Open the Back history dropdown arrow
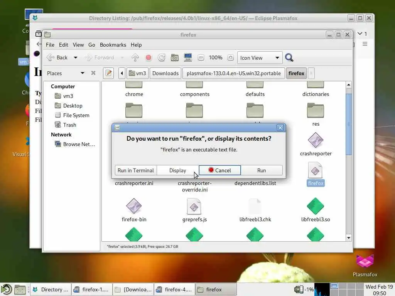The image size is (395, 296). click(x=75, y=58)
